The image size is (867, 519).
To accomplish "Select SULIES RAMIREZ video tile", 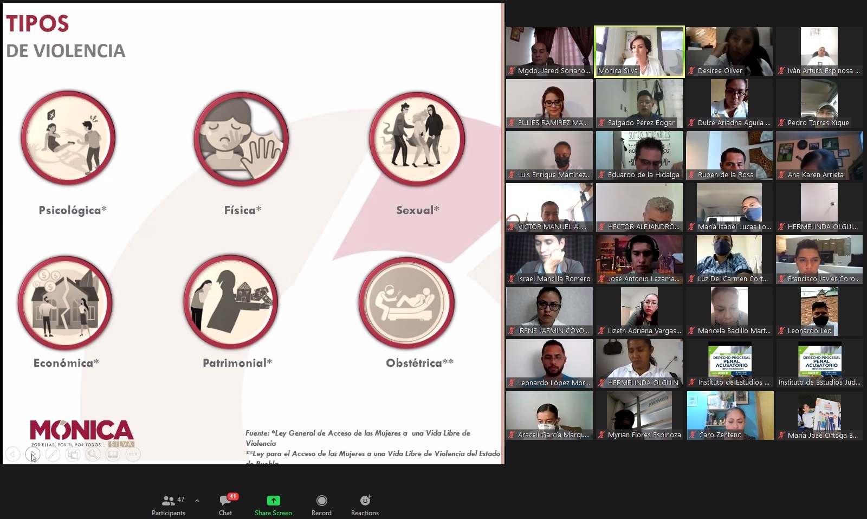I will 549,103.
